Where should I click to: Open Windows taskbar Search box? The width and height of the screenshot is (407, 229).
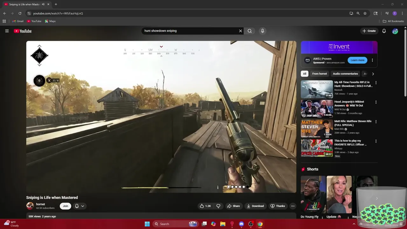[175, 224]
